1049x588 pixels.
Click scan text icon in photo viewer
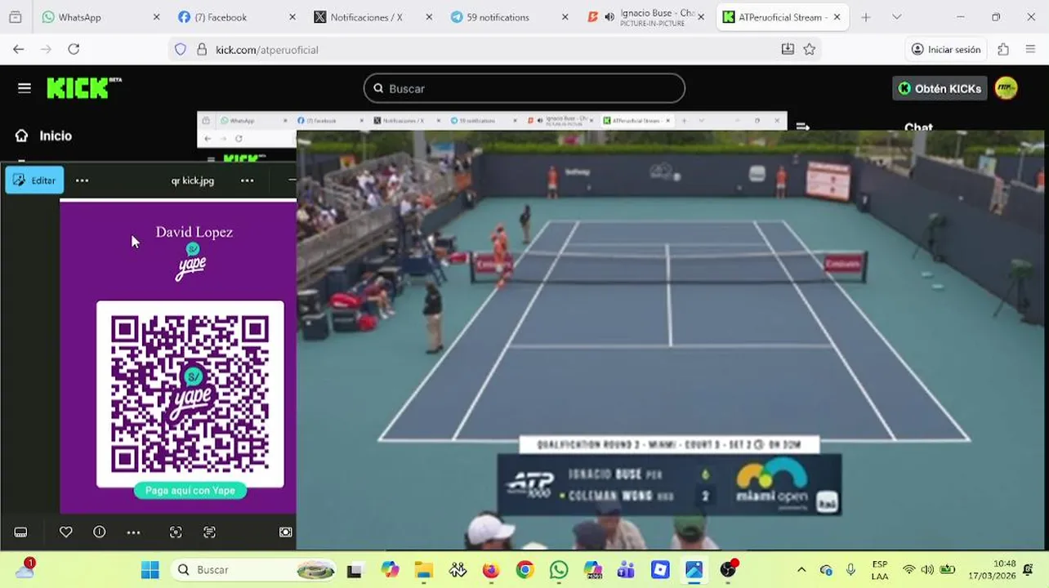click(x=210, y=532)
